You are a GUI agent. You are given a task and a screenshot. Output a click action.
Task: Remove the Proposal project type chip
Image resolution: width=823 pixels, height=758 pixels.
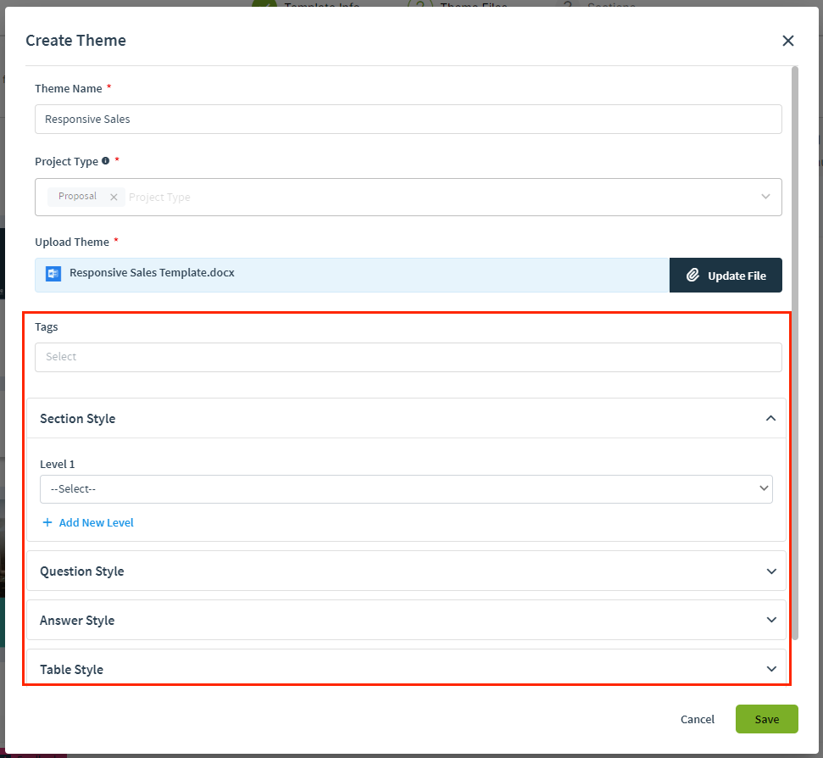coord(114,197)
